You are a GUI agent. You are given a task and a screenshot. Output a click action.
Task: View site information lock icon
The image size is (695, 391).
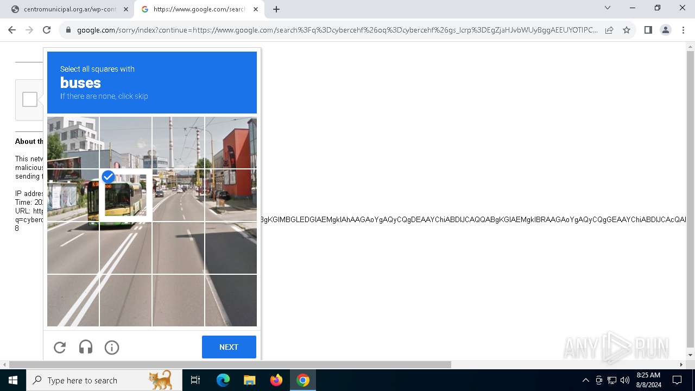(x=68, y=30)
